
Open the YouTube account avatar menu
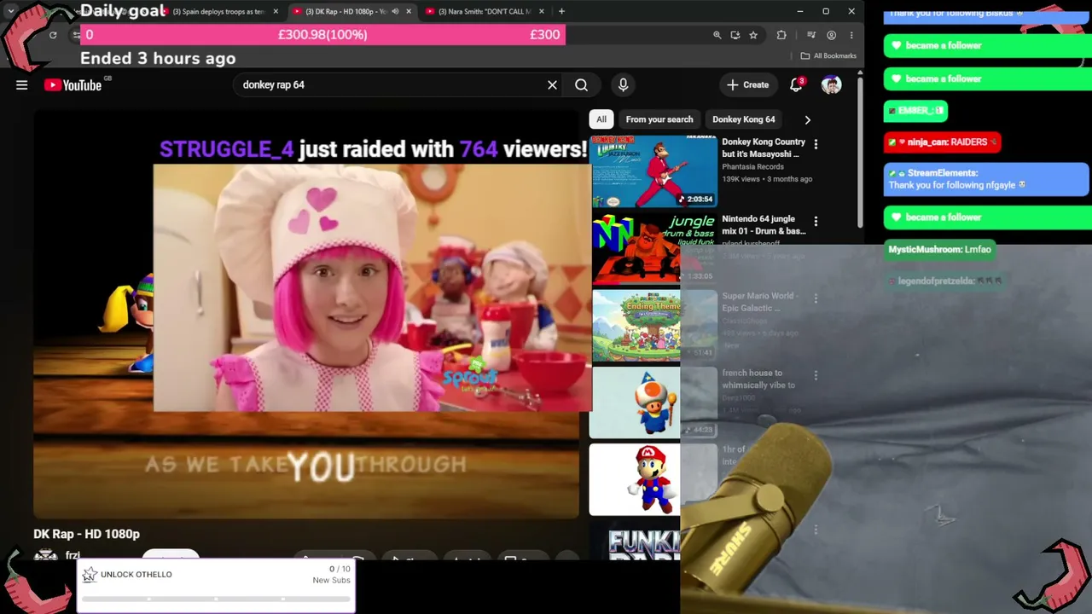tap(831, 84)
